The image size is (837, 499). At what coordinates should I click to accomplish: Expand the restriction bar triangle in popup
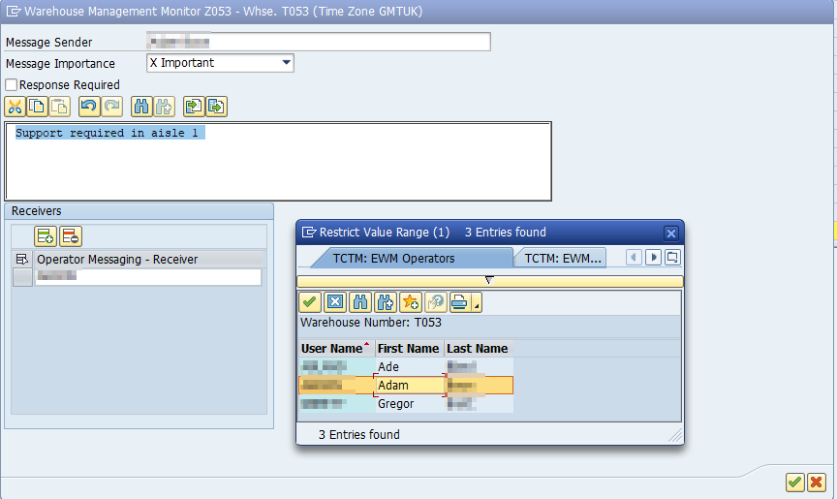click(489, 281)
